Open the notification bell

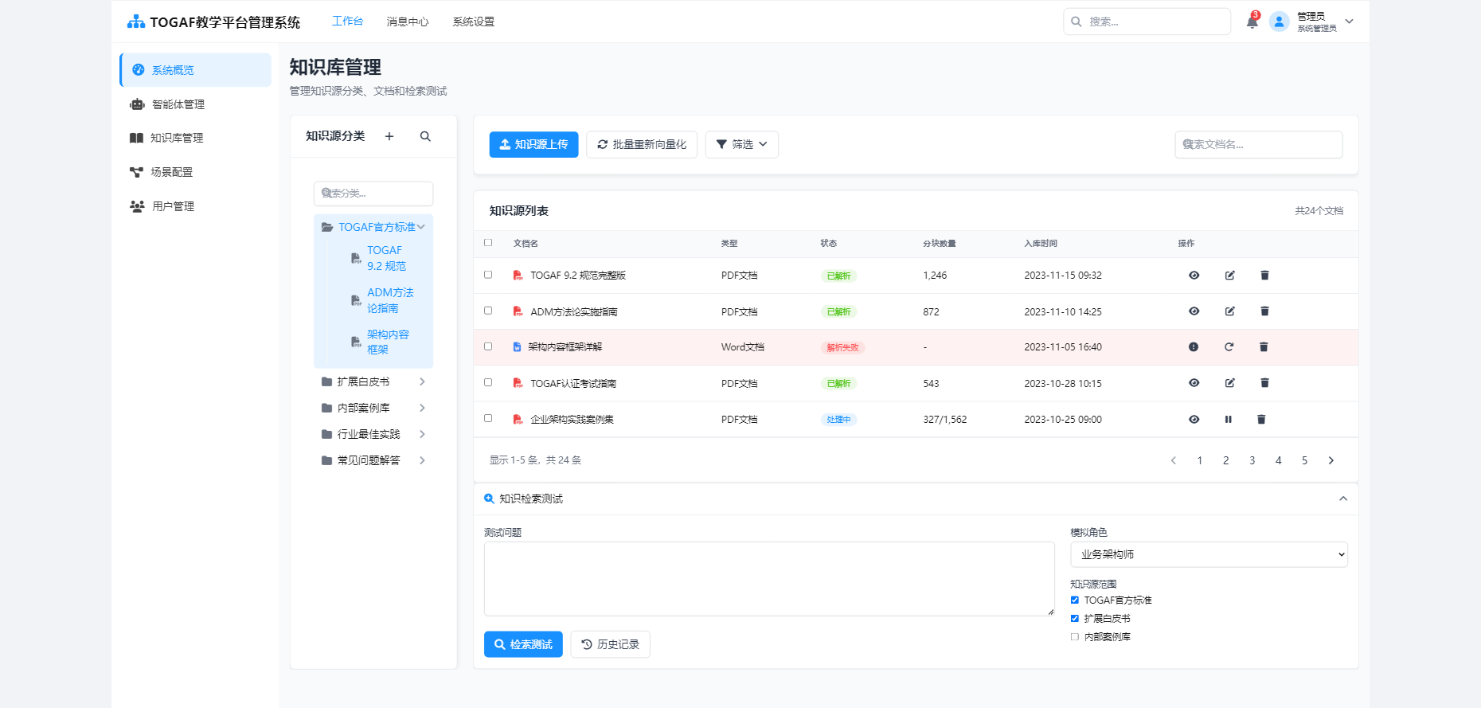1252,22
